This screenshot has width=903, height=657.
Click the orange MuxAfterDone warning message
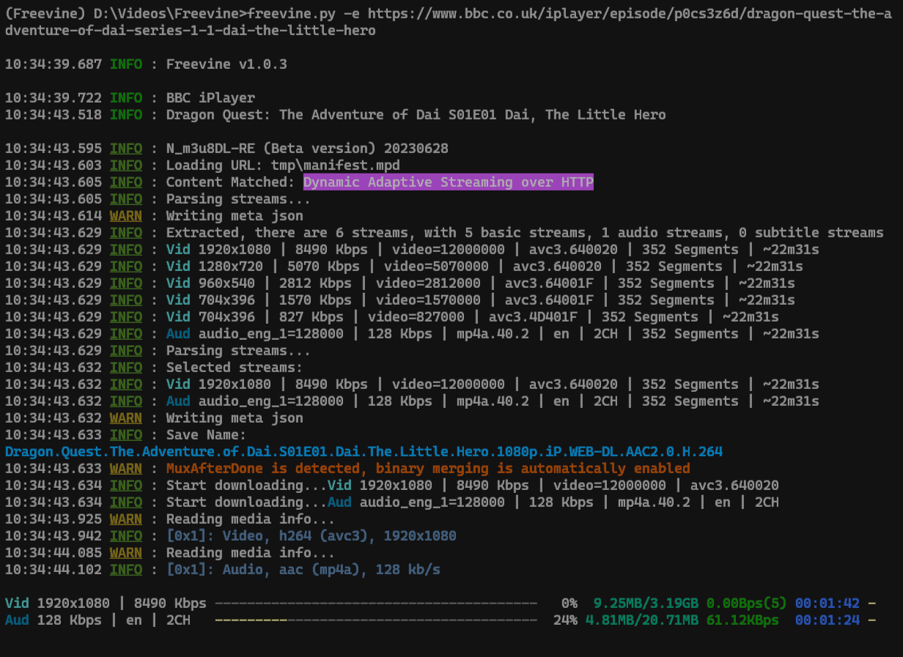coord(428,469)
